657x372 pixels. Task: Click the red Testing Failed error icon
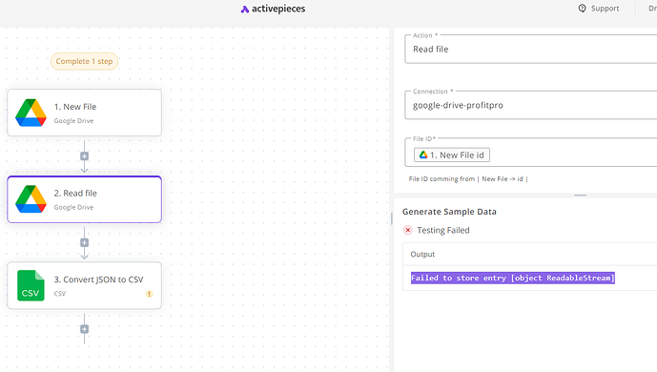[x=408, y=230]
